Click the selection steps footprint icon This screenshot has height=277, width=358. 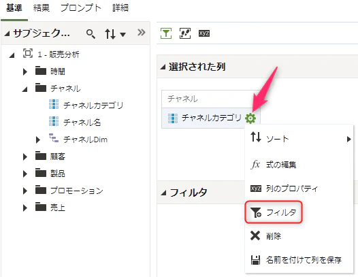(185, 33)
